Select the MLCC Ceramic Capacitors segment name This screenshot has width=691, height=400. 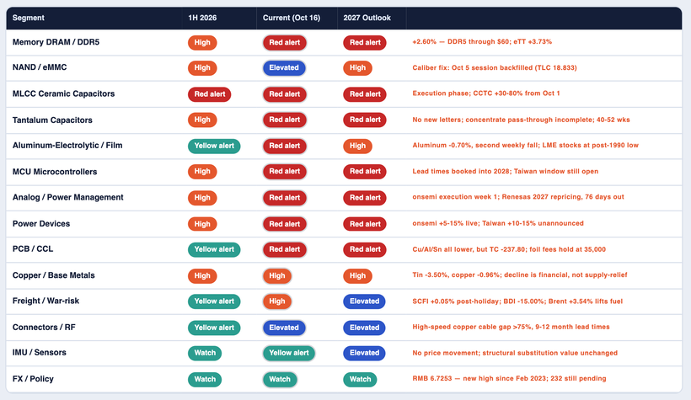(x=63, y=93)
